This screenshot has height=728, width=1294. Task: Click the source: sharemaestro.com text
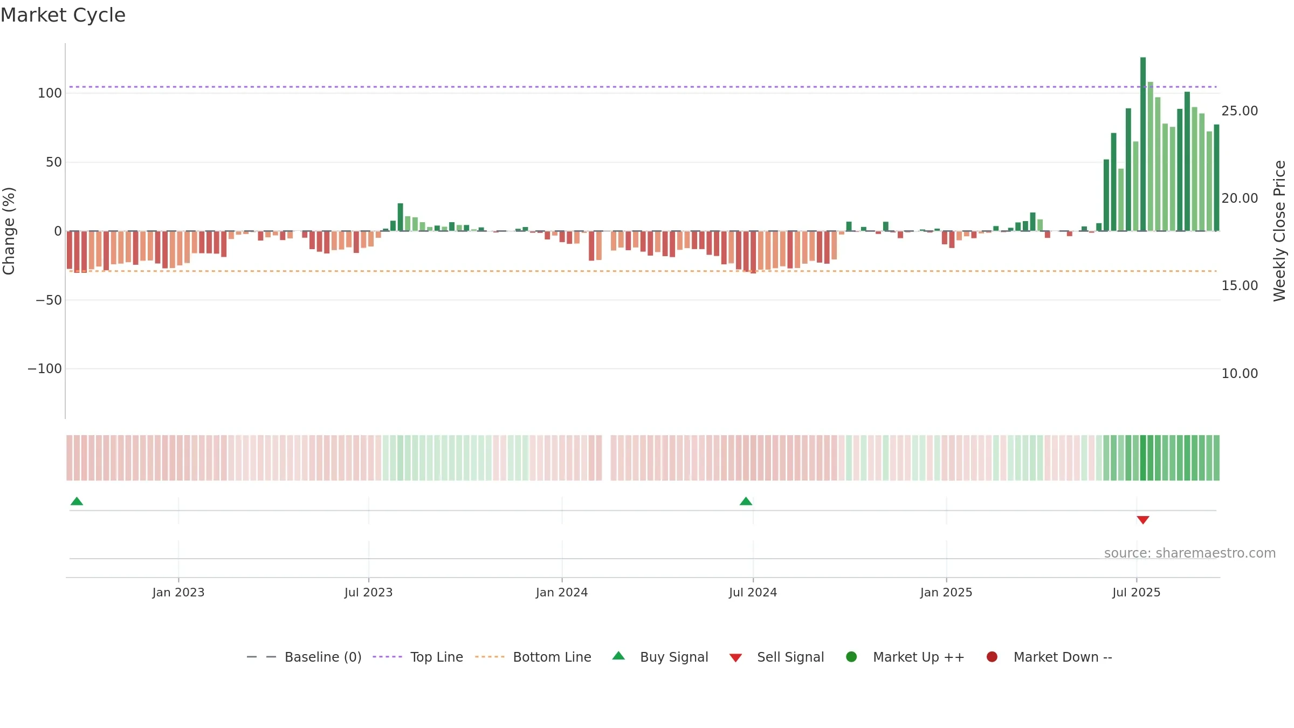tap(1190, 553)
